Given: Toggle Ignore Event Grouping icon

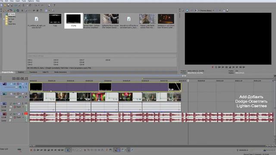Looking at the screenshot, I should coord(132,150).
